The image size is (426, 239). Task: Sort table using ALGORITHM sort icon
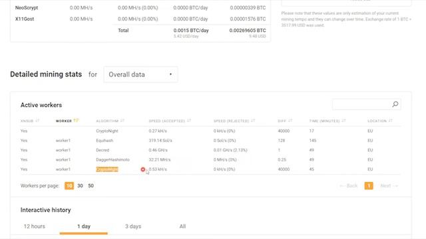coord(122,121)
